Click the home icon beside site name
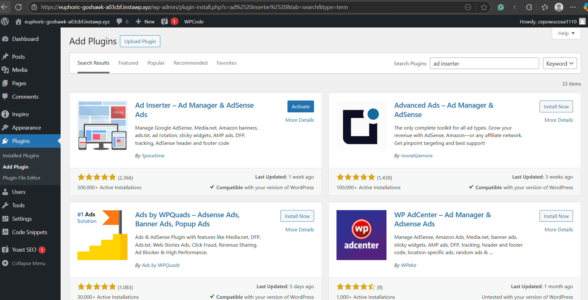The image size is (588, 300). (18, 22)
